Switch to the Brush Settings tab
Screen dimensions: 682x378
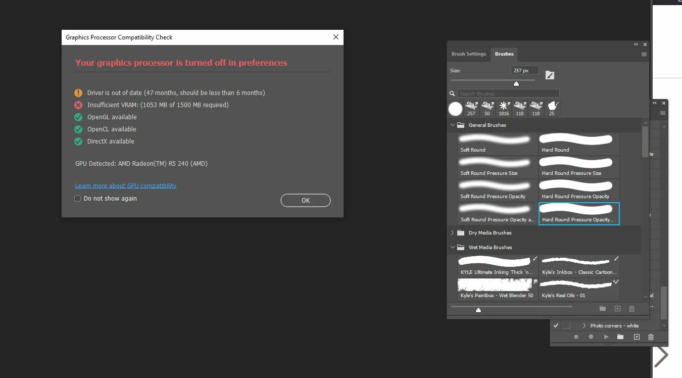(469, 54)
